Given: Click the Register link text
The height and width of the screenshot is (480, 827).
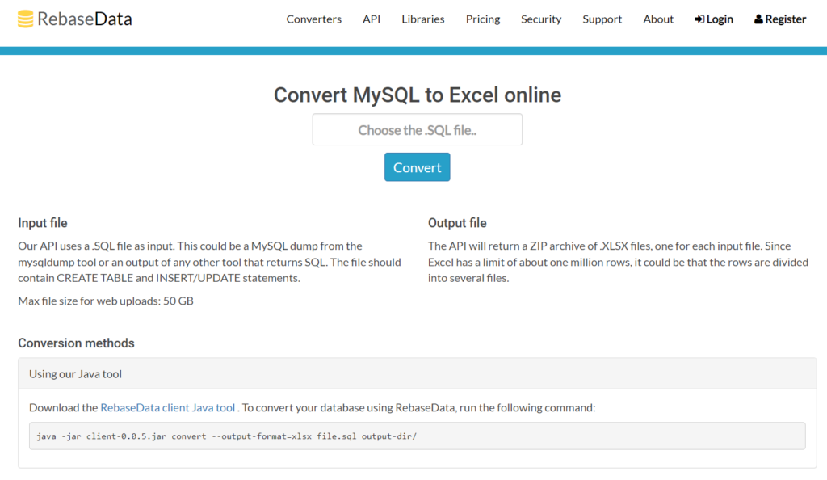Looking at the screenshot, I should click(x=785, y=19).
